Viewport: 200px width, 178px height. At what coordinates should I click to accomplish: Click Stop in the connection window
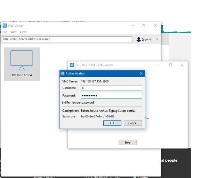[x=128, y=142]
